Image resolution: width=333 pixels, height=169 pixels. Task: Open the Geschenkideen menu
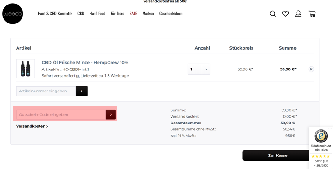(171, 14)
